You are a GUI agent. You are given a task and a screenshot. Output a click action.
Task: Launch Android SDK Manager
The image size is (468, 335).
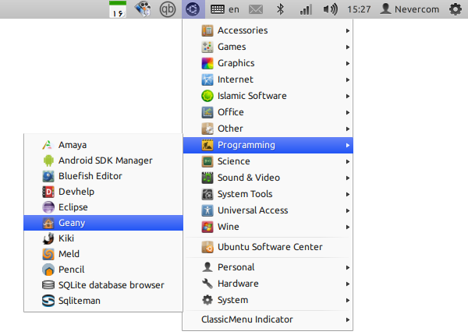(103, 160)
